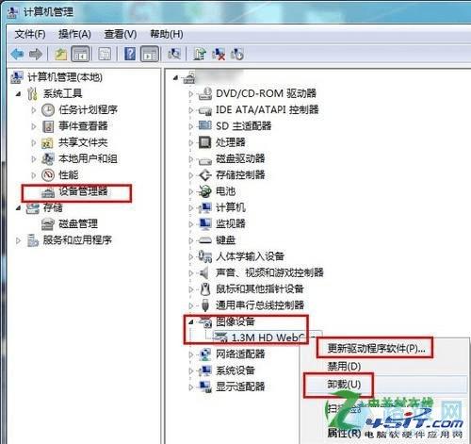This screenshot has height=444, width=471.
Task: Select 磁盘管理 in left tree
Action: 78,223
